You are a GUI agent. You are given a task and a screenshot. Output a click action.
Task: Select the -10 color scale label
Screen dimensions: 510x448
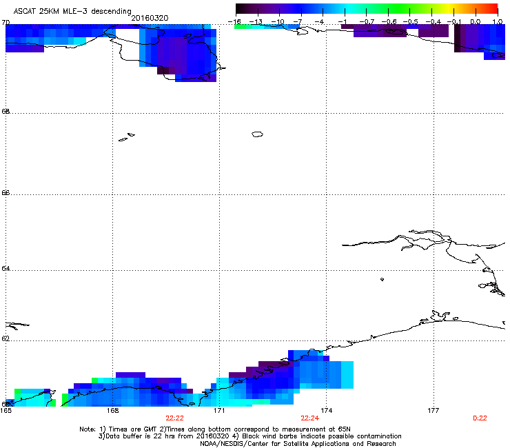pyautogui.click(x=278, y=22)
